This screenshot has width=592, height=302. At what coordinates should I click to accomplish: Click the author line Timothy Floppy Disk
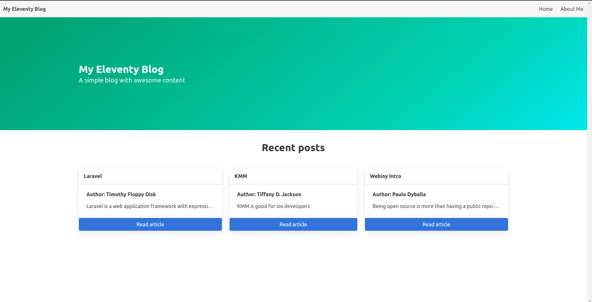(x=121, y=194)
